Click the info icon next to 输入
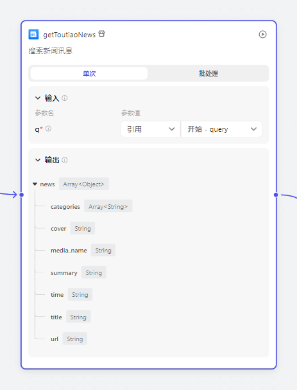Viewport: 297px width, 390px height. (x=65, y=98)
